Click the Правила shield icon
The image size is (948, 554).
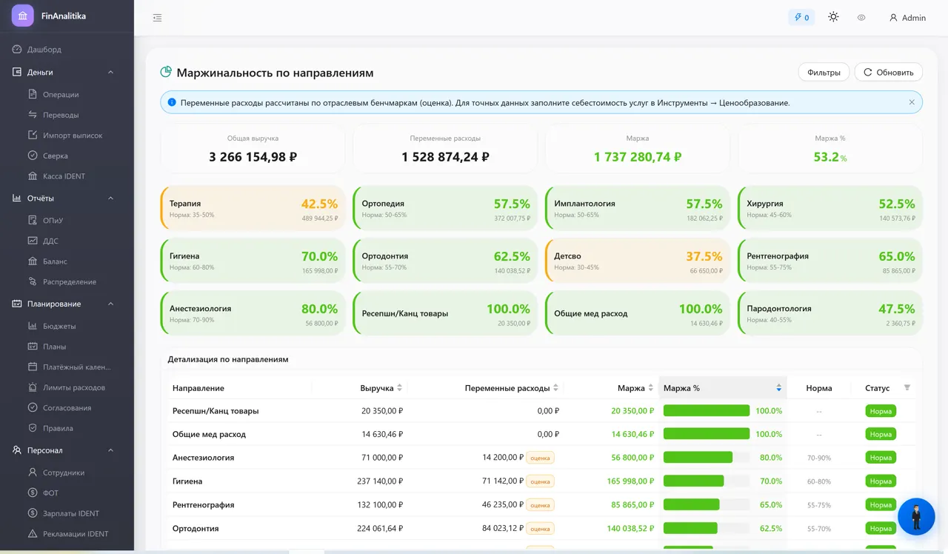(33, 428)
